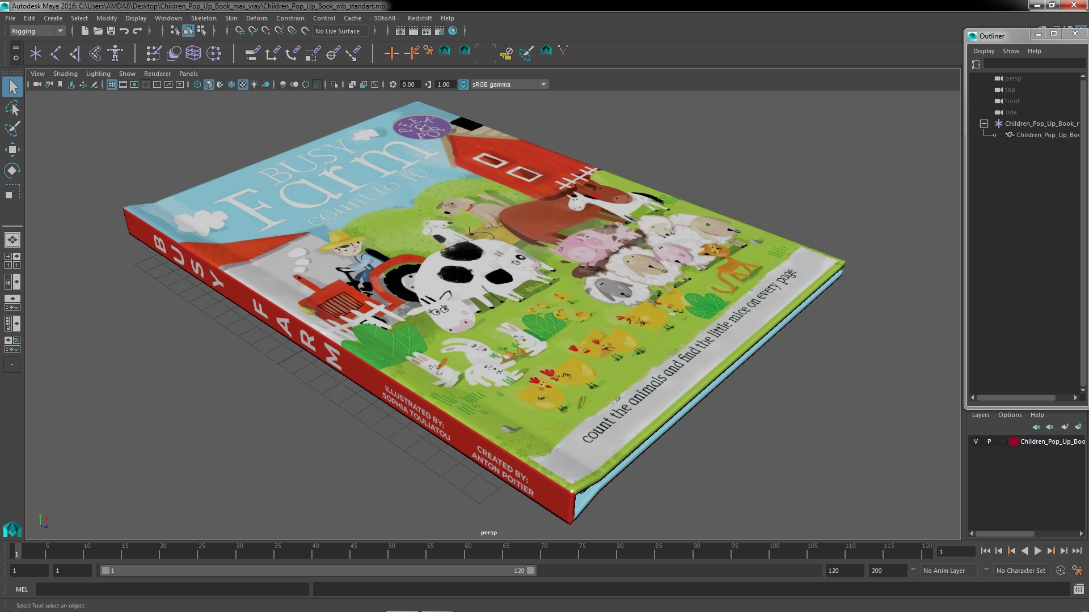This screenshot has height=612, width=1089.
Task: Play the animation backwards
Action: 1025,551
